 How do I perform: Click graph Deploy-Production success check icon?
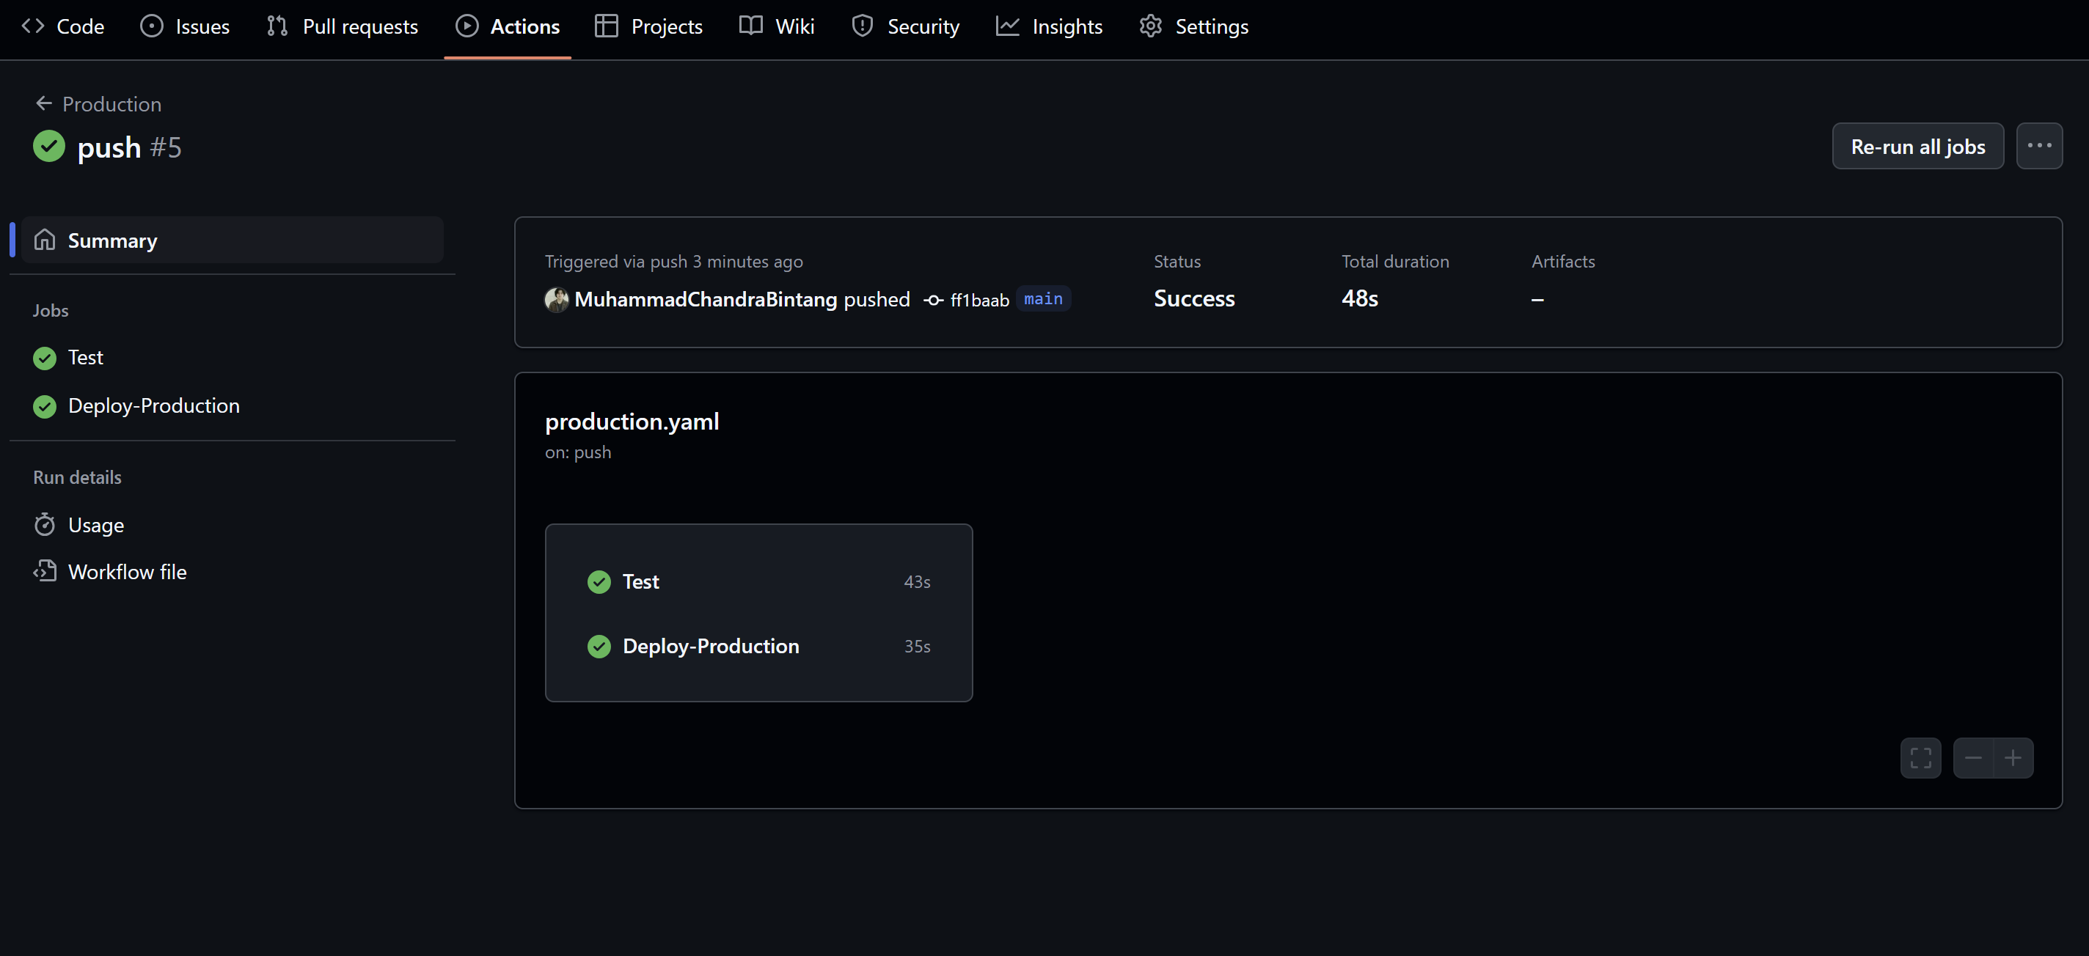[599, 646]
